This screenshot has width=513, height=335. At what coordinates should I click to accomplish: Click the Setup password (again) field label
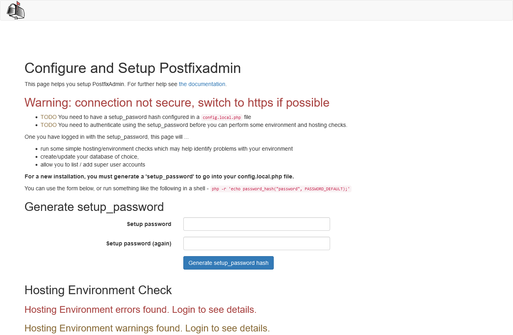point(138,243)
